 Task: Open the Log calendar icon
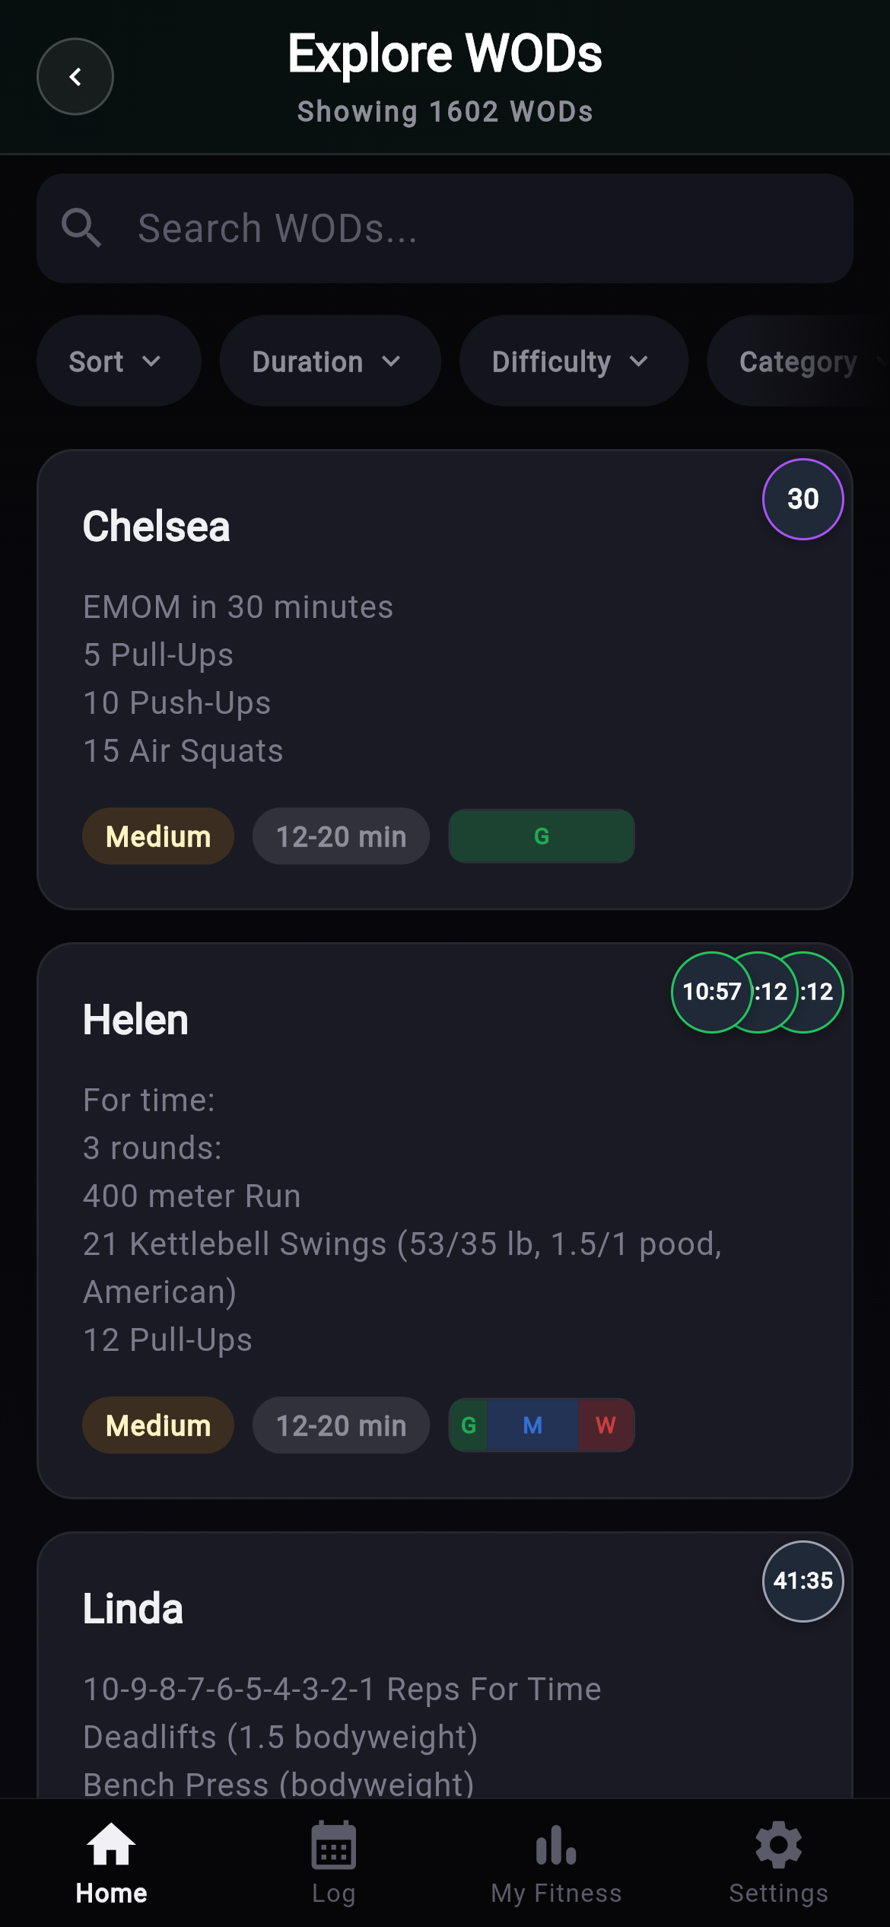click(333, 1845)
